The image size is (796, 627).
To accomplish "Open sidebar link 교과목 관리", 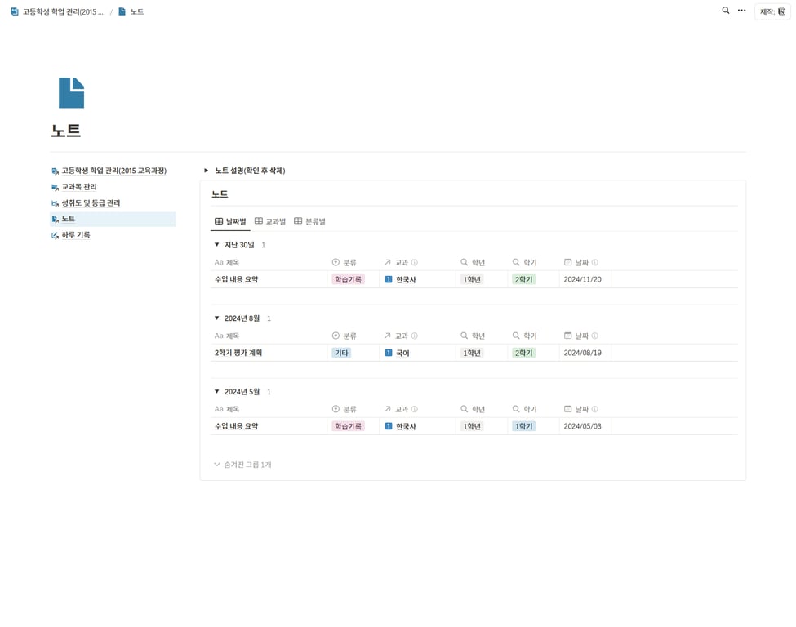I will 74,187.
